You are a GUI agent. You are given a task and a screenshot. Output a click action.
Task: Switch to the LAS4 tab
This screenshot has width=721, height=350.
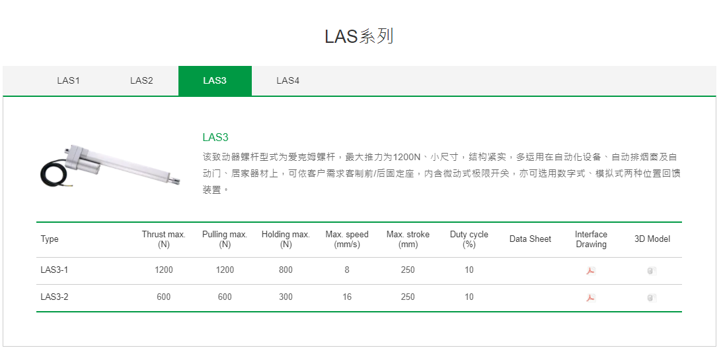pyautogui.click(x=288, y=80)
